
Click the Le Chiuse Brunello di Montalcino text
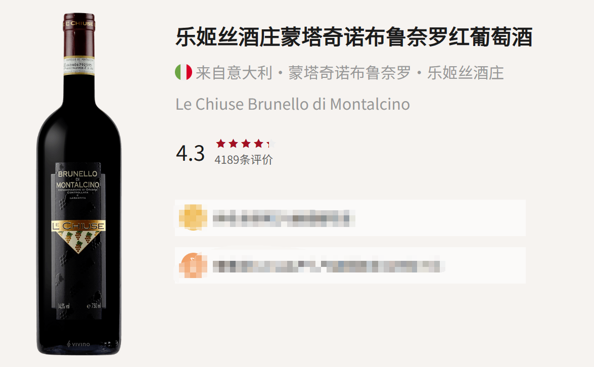293,104
